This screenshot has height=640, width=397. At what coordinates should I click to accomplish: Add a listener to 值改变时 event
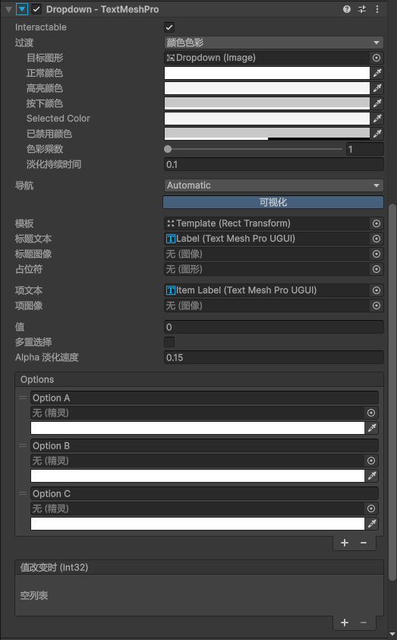tap(345, 623)
